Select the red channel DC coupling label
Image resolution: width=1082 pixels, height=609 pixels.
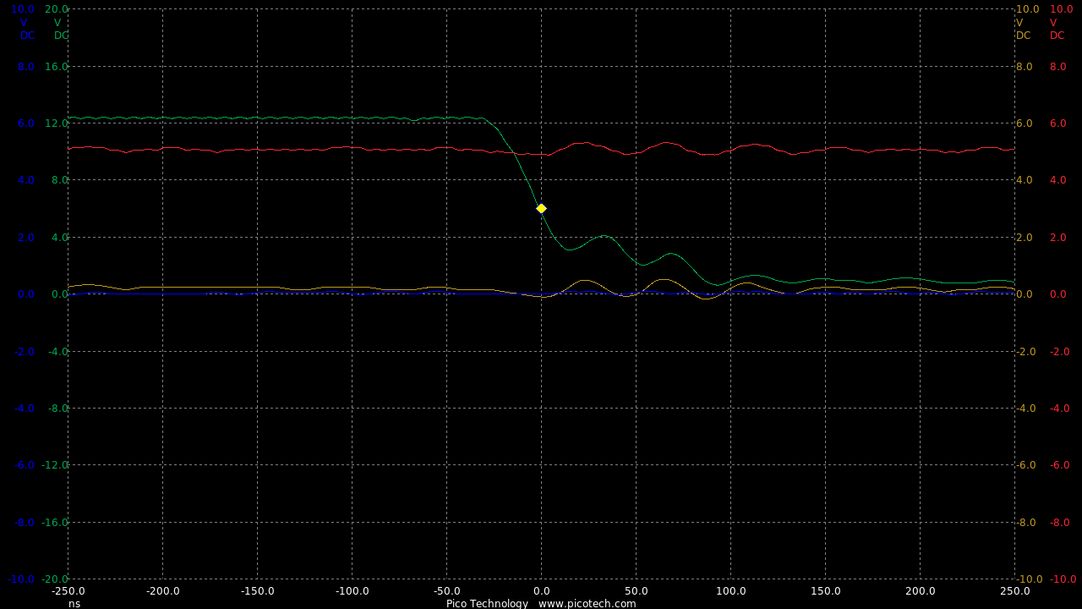tap(1057, 36)
